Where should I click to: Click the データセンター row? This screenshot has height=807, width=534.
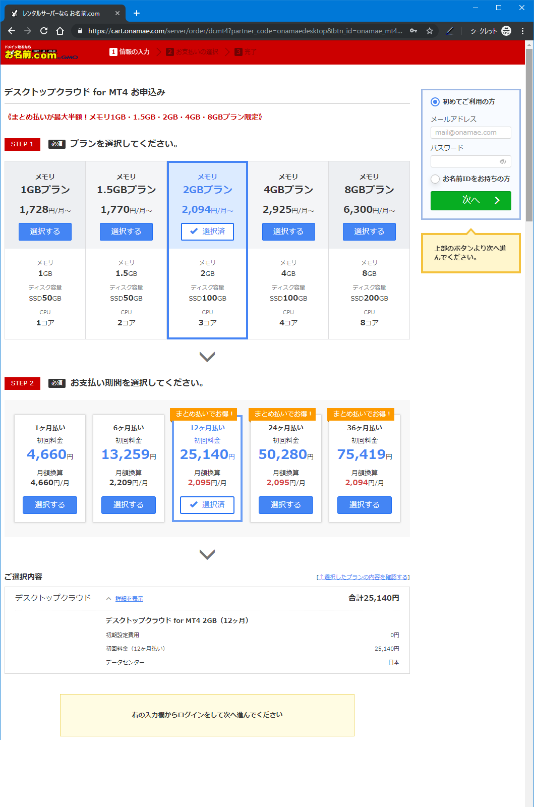(x=252, y=662)
